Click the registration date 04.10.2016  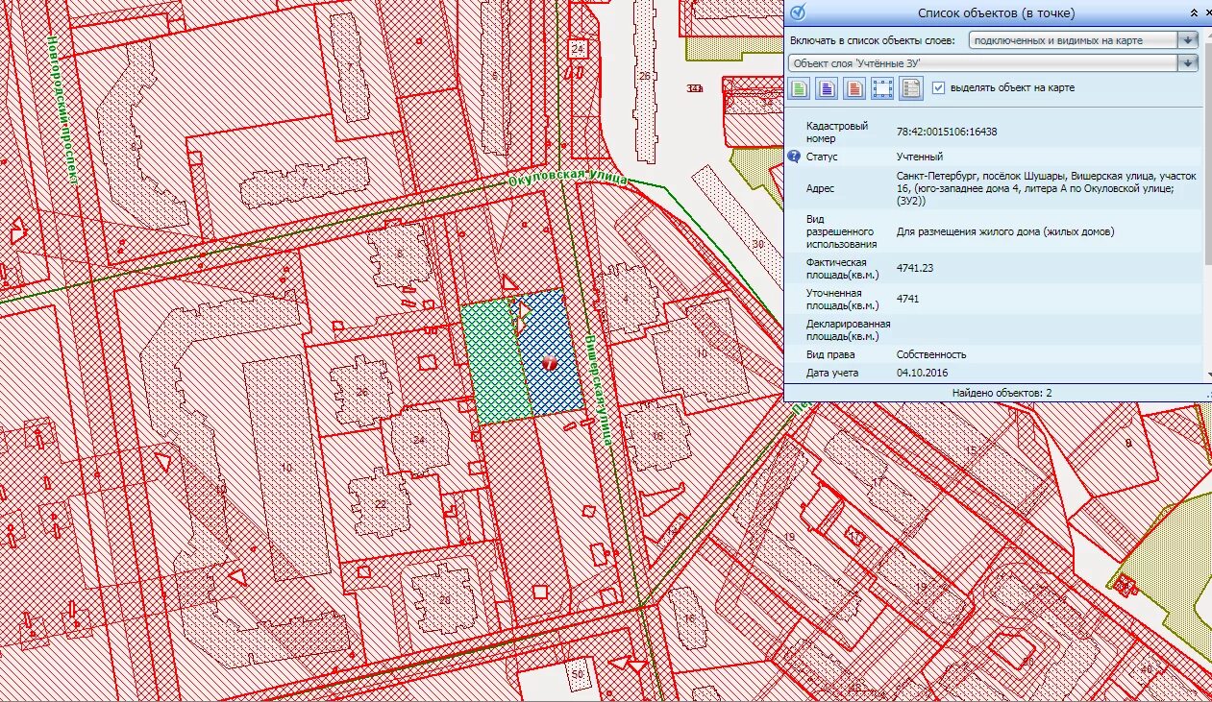[x=923, y=373]
